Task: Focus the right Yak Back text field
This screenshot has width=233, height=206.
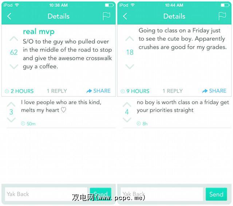Action: click(162, 194)
